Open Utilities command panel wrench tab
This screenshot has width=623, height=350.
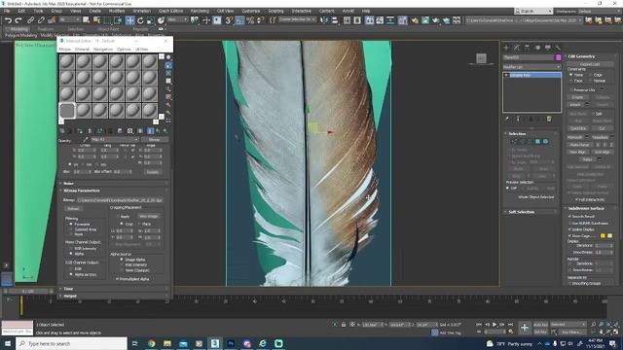[x=558, y=48]
